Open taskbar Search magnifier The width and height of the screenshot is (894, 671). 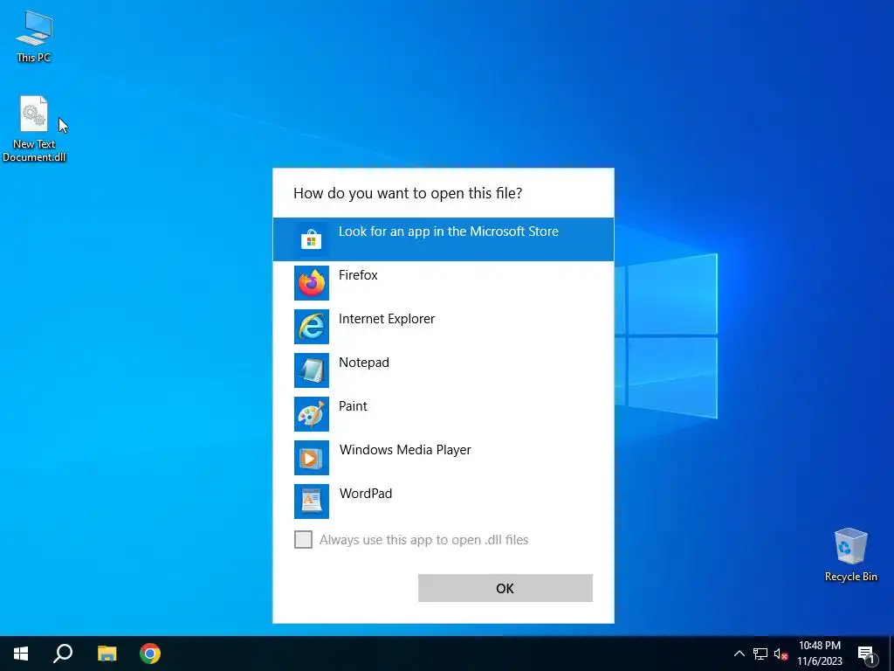pos(63,654)
